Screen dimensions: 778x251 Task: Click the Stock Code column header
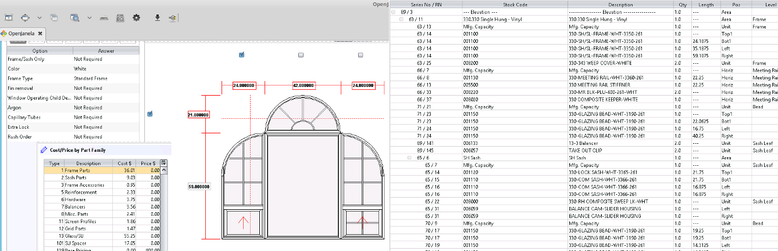514,4
